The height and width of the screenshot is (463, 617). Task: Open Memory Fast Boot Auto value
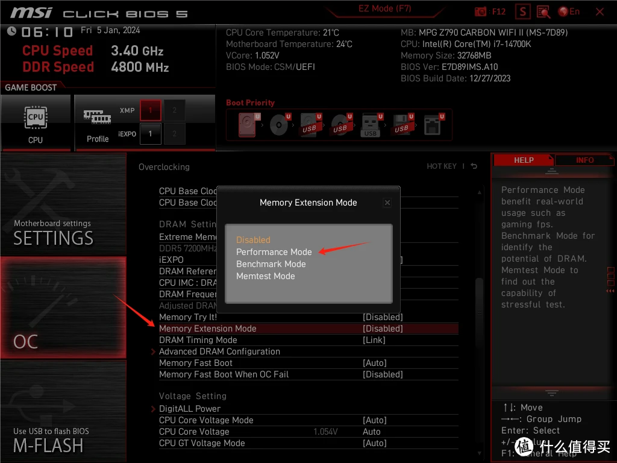[x=375, y=363]
